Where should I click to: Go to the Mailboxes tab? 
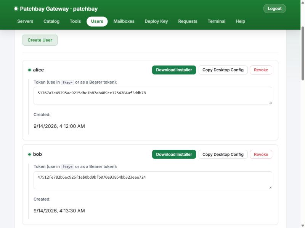tap(124, 21)
